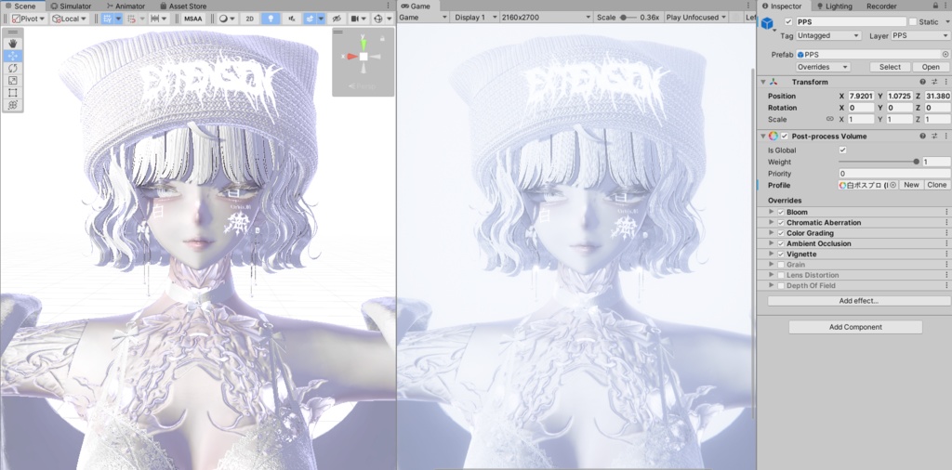Click the orientation gizmo lock icon

[x=382, y=39]
